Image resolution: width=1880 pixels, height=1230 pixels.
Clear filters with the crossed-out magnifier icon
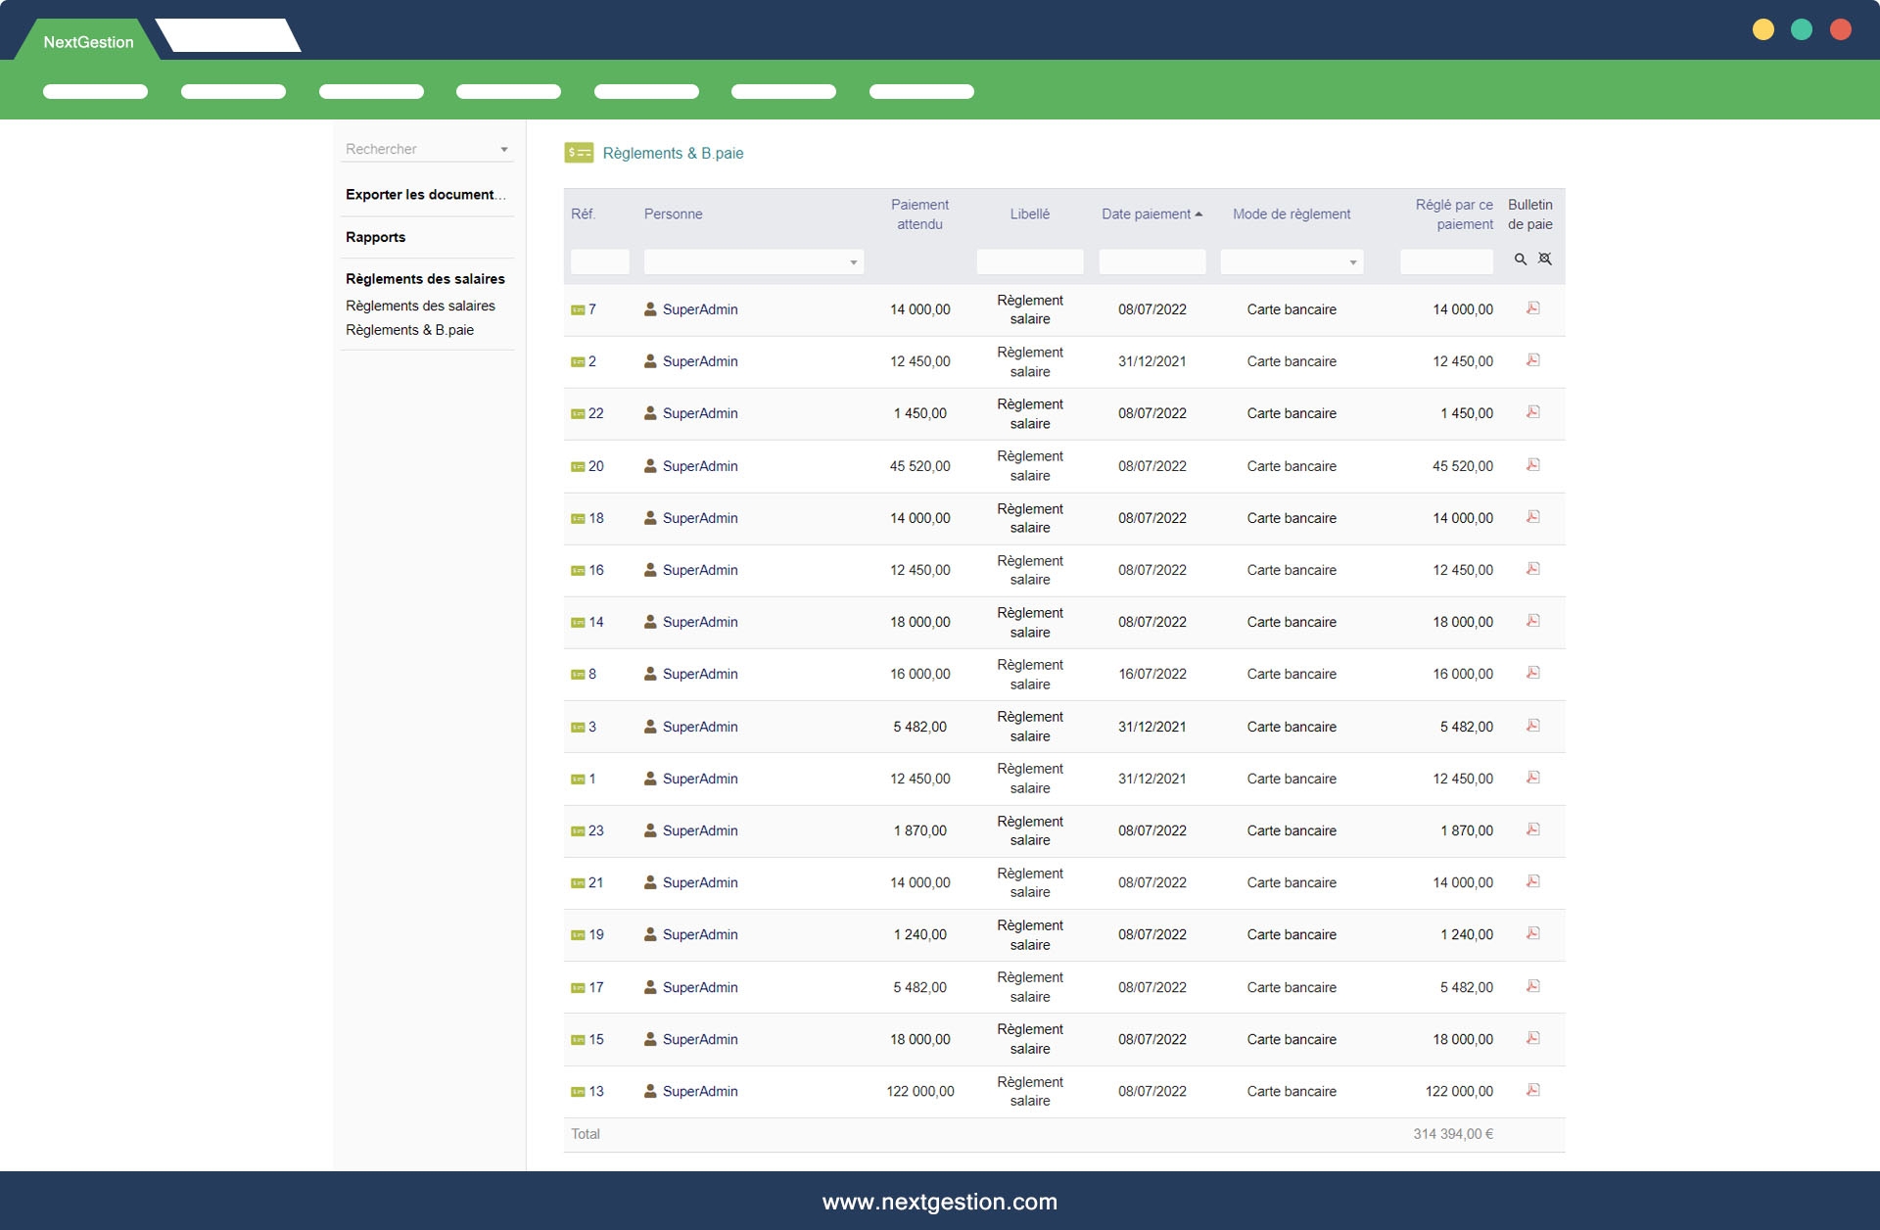pyautogui.click(x=1544, y=260)
